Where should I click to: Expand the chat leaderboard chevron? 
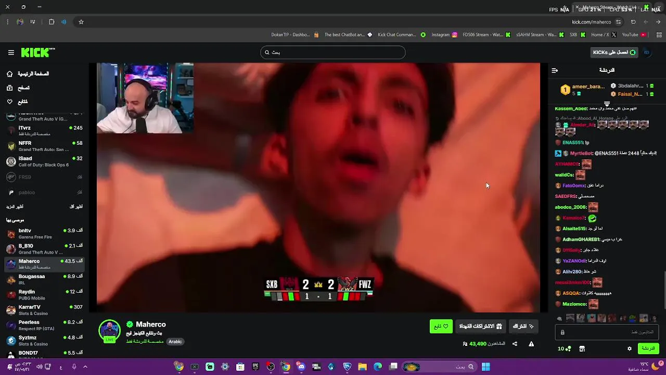tap(607, 104)
